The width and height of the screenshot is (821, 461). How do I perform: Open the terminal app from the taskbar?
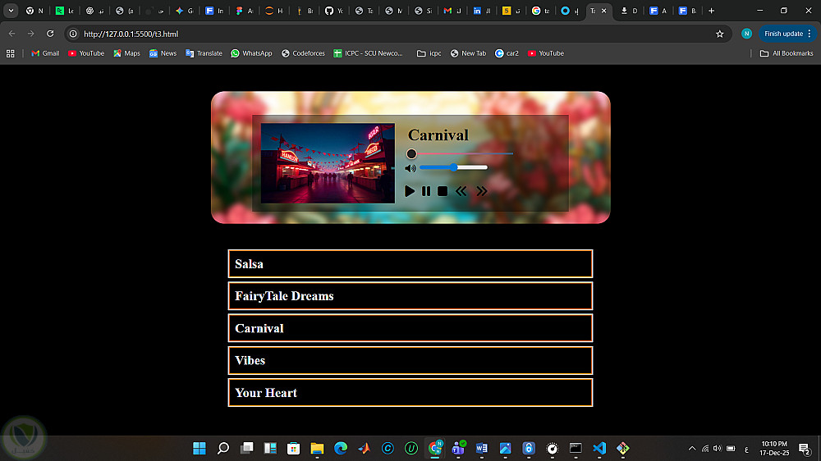pyautogui.click(x=576, y=448)
